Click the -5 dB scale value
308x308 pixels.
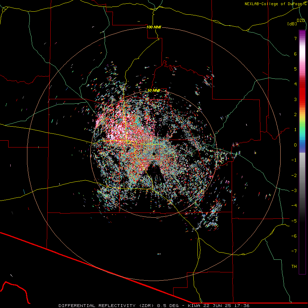point(294,221)
